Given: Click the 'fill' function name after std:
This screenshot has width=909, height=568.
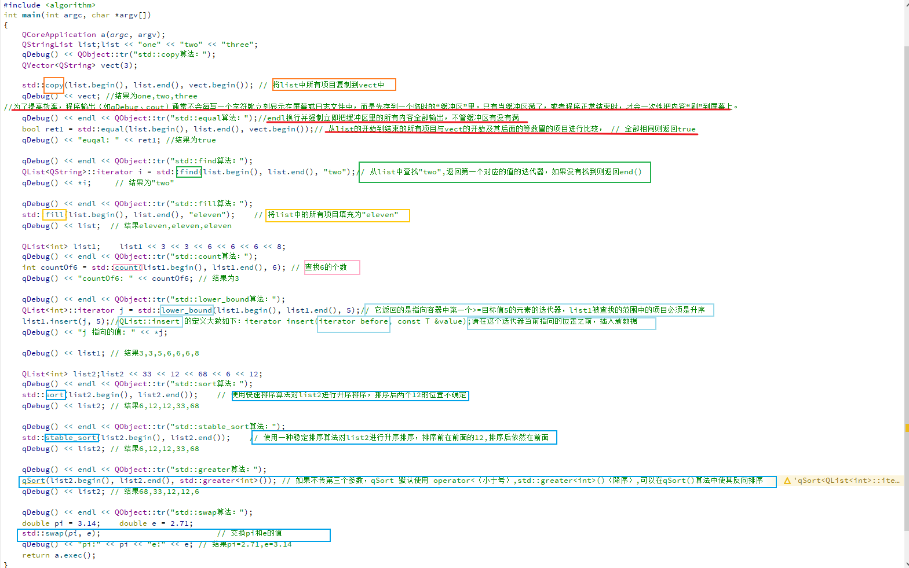Looking at the screenshot, I should tap(54, 215).
